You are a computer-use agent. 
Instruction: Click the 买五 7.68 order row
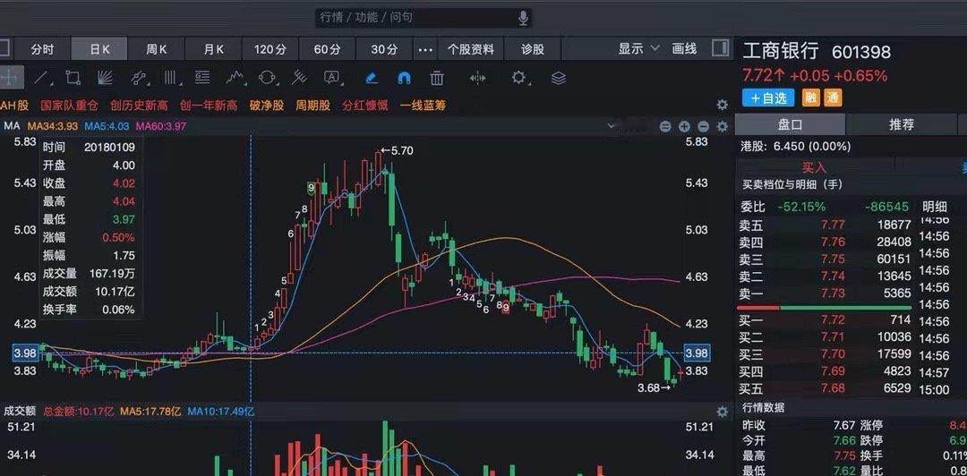tap(825, 388)
